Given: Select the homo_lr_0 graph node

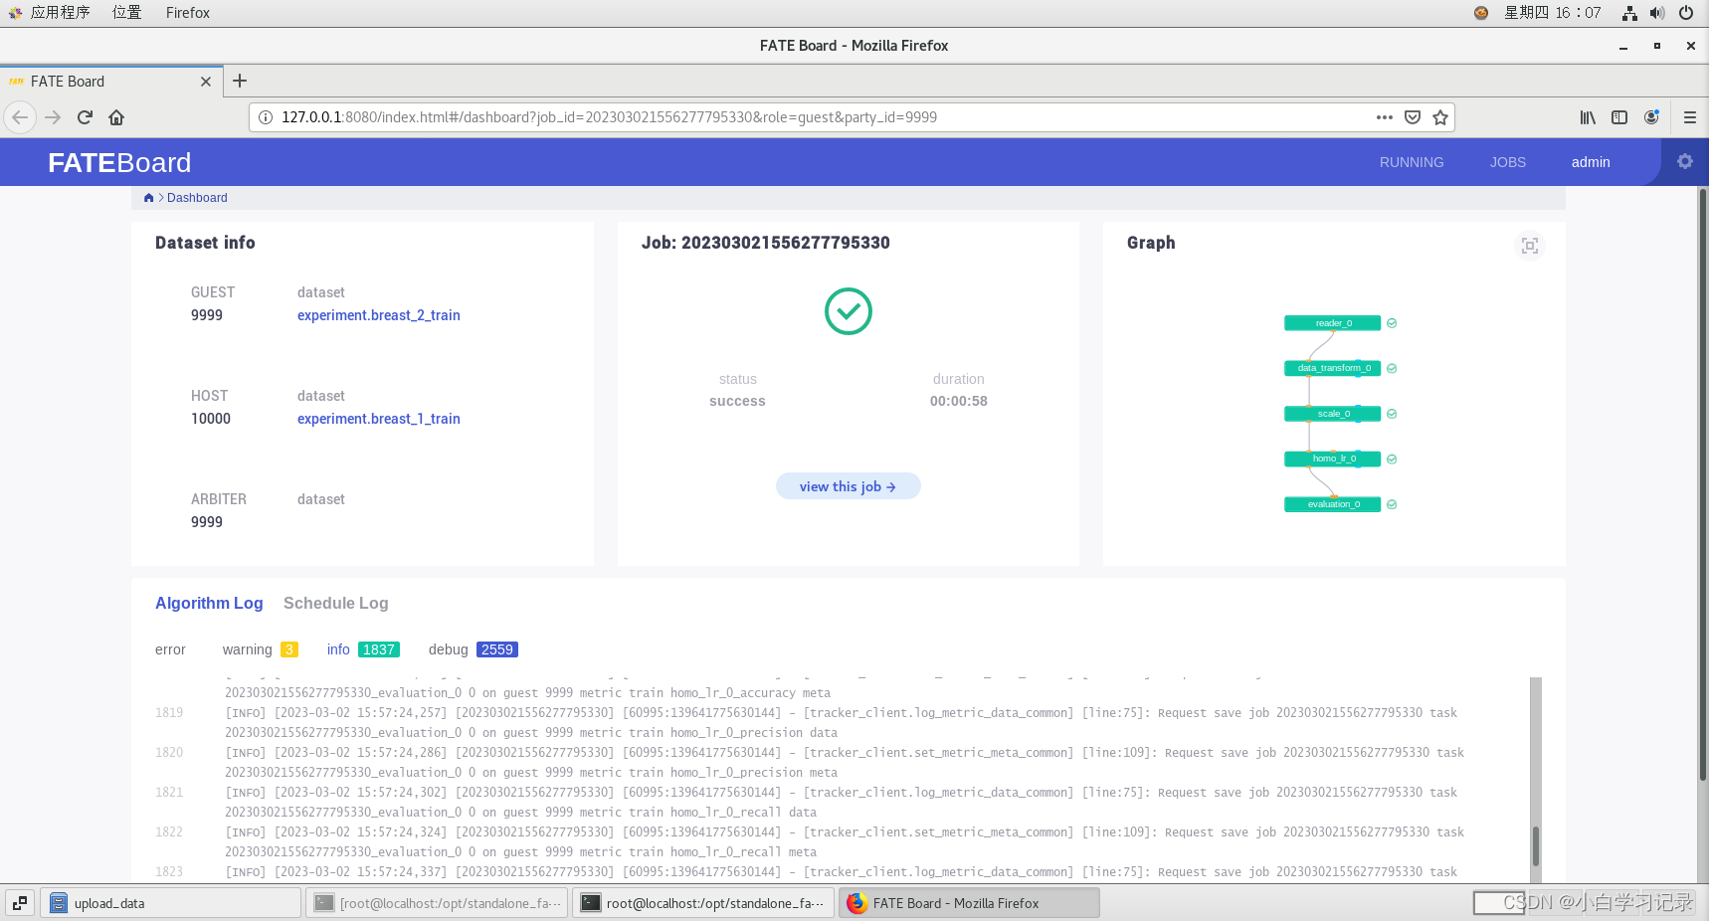Looking at the screenshot, I should point(1332,459).
